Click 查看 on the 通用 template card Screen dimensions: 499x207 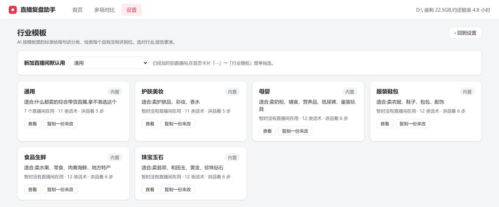32,123
